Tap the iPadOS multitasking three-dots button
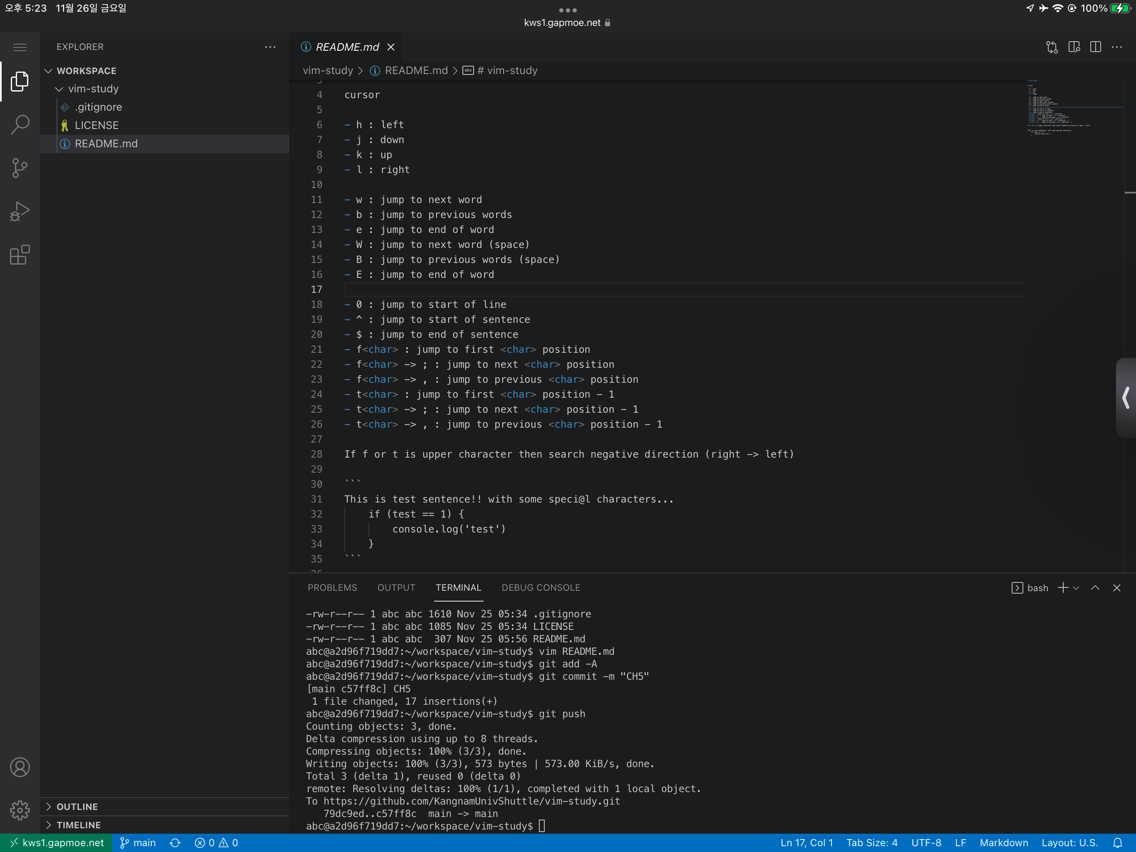 [x=568, y=10]
